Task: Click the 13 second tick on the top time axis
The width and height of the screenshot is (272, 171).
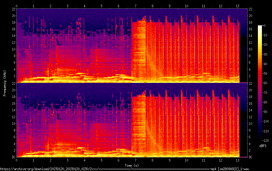Action: tap(237, 6)
